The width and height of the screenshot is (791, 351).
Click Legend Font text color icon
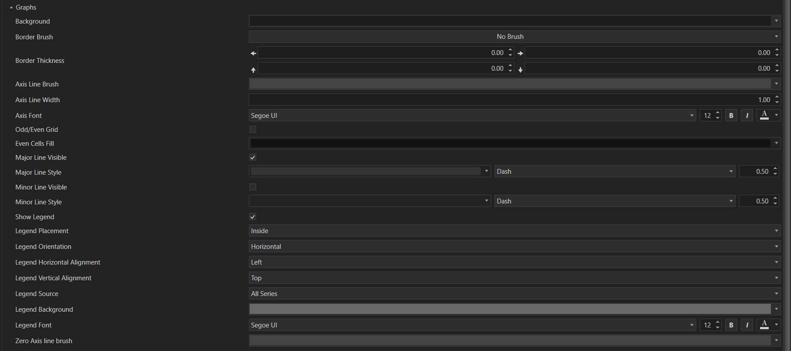[764, 325]
